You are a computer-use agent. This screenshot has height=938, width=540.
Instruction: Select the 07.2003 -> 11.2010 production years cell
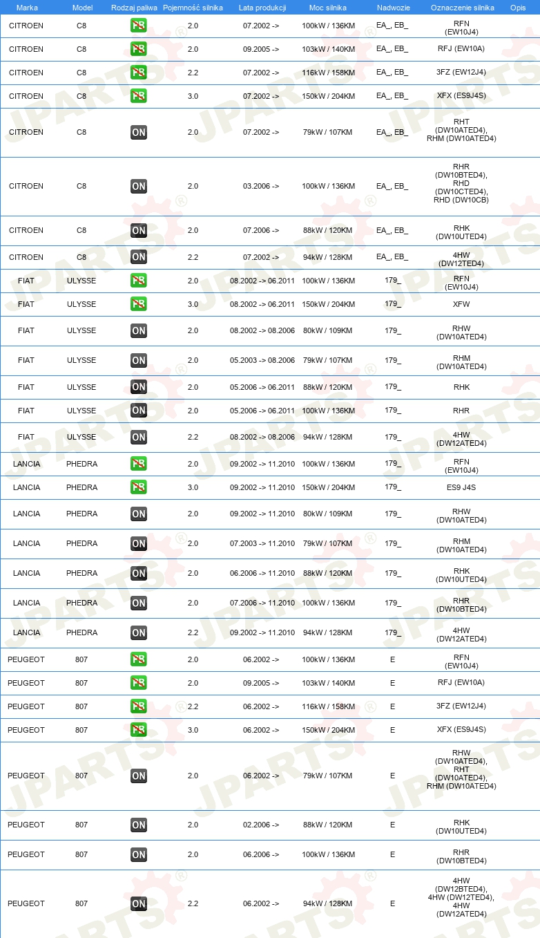click(x=262, y=543)
